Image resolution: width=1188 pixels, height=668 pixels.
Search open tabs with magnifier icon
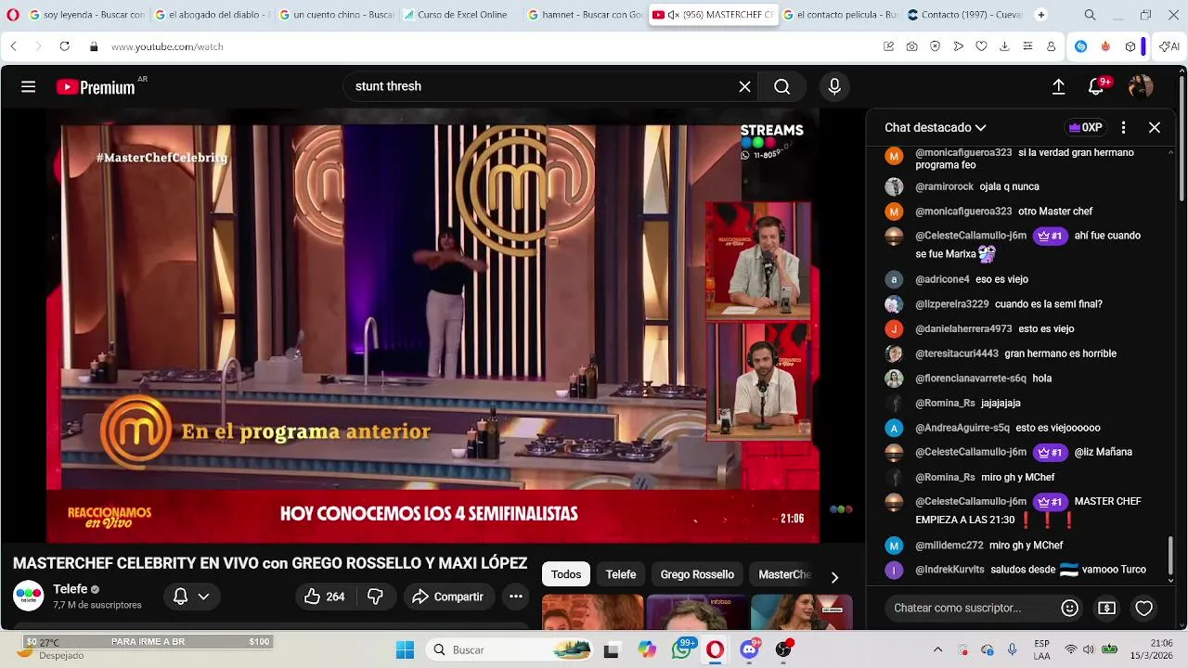click(x=1090, y=15)
